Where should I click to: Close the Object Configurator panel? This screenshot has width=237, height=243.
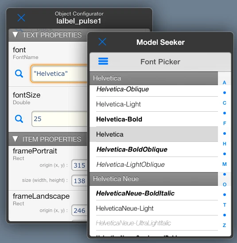(x=21, y=18)
